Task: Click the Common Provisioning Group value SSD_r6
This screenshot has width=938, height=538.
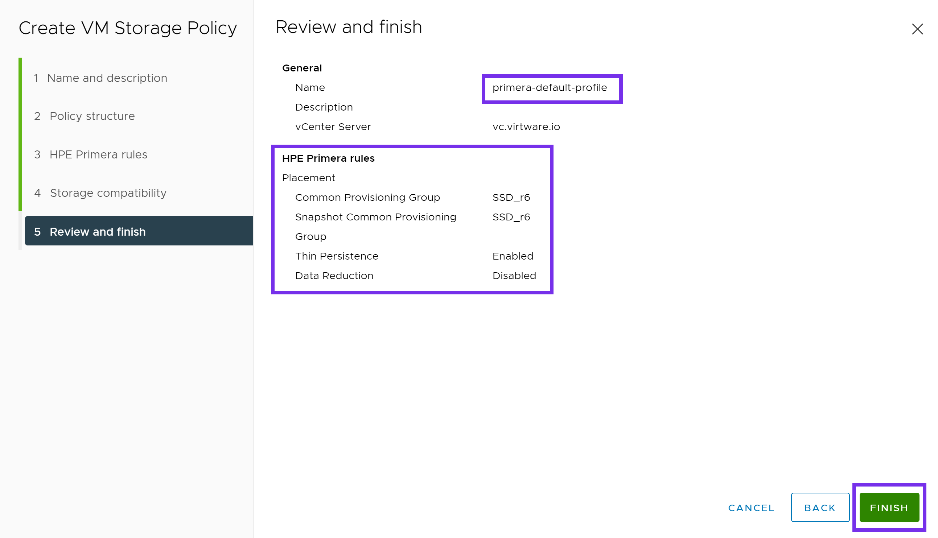Action: pyautogui.click(x=511, y=197)
